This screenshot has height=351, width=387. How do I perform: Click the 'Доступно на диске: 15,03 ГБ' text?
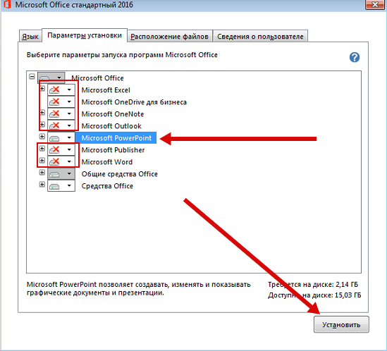[314, 295]
